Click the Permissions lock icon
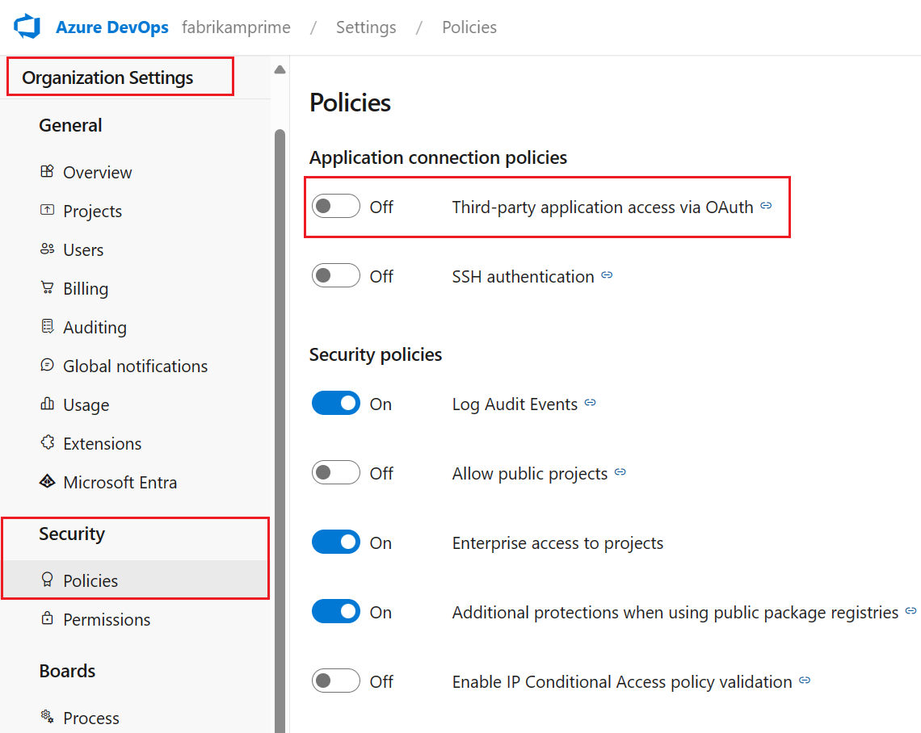Image resolution: width=921 pixels, height=733 pixels. click(x=47, y=618)
